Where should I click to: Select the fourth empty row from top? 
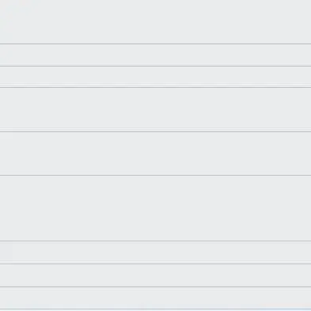click(x=155, y=109)
